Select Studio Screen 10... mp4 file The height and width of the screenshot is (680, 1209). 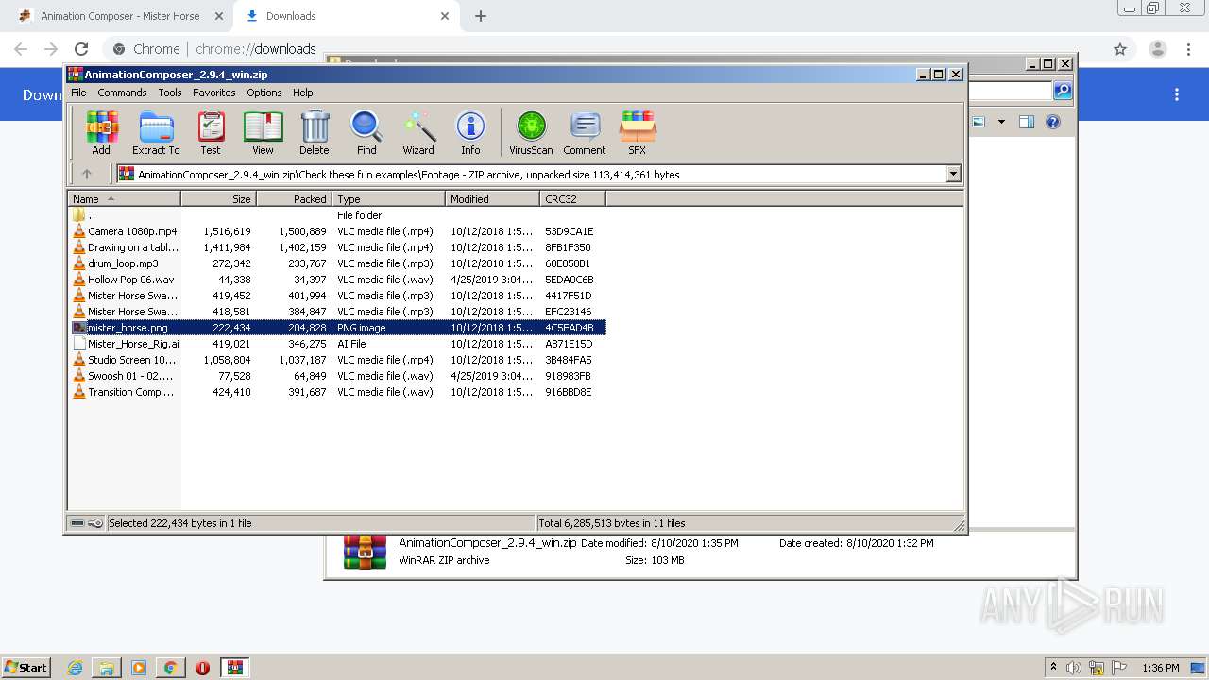tap(337, 360)
